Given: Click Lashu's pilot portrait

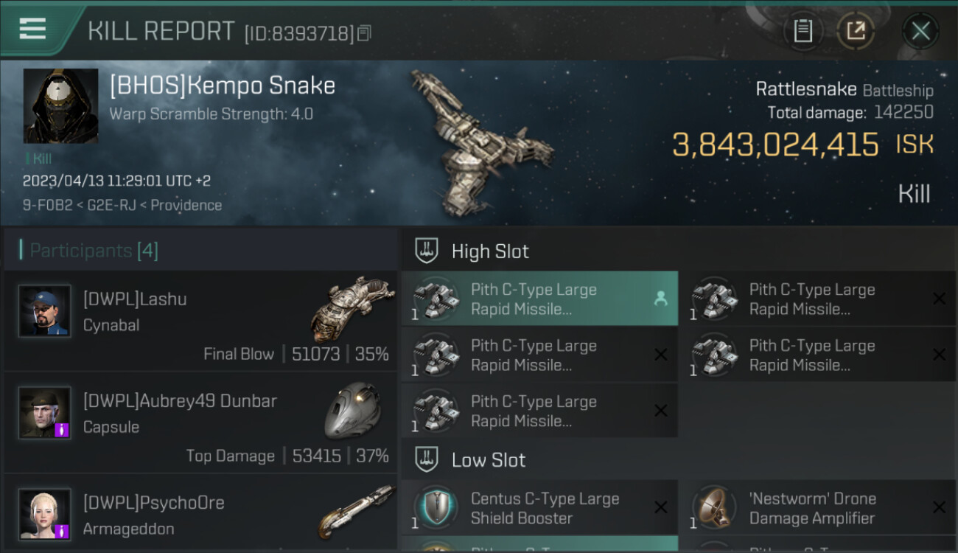Looking at the screenshot, I should pyautogui.click(x=45, y=311).
